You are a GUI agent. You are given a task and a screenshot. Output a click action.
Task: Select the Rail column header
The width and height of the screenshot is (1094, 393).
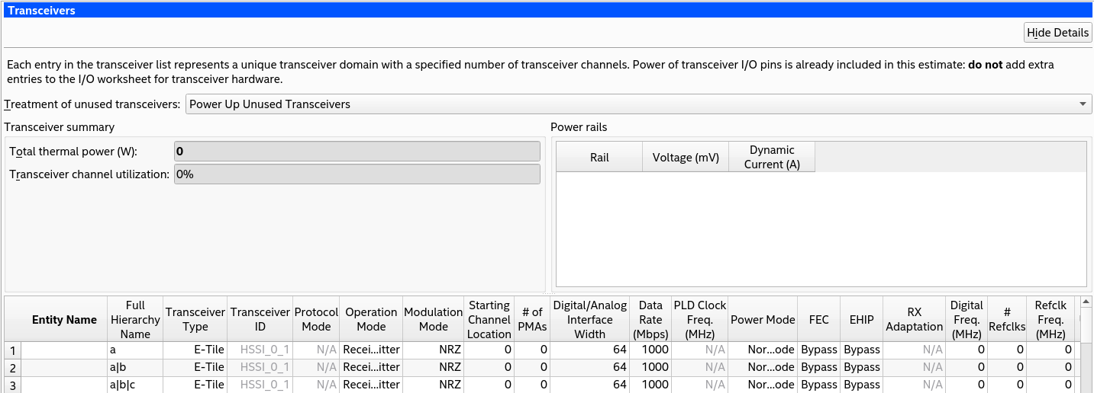[599, 158]
